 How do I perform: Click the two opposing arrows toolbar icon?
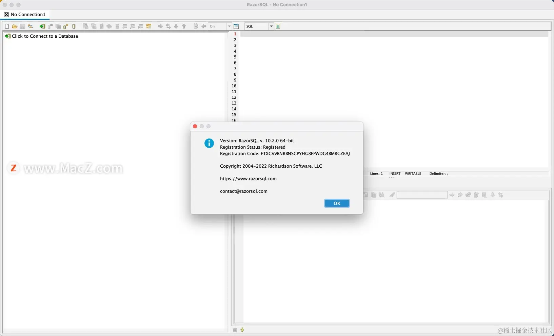click(x=168, y=26)
